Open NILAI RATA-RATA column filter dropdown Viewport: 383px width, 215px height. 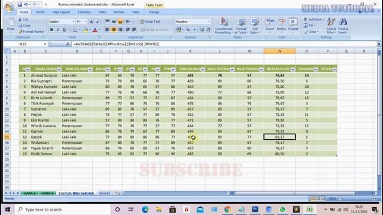[293, 69]
